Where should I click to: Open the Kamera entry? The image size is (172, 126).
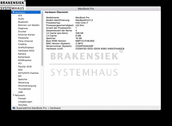(22, 54)
